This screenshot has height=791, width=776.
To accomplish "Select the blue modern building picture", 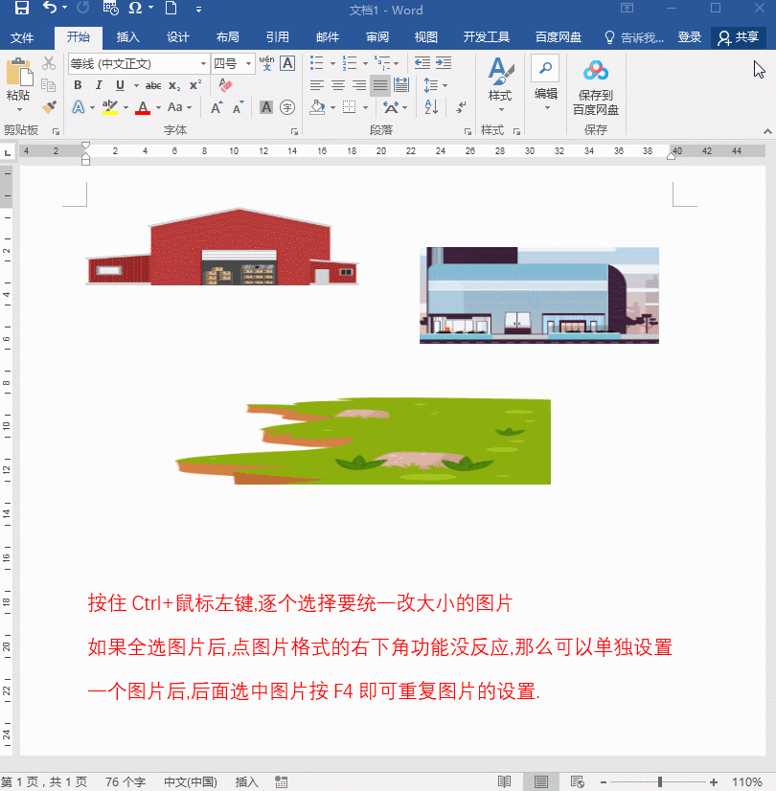I will [x=539, y=295].
